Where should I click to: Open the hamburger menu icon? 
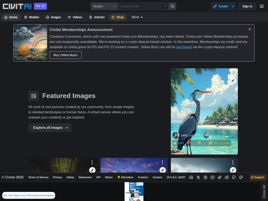point(262,6)
